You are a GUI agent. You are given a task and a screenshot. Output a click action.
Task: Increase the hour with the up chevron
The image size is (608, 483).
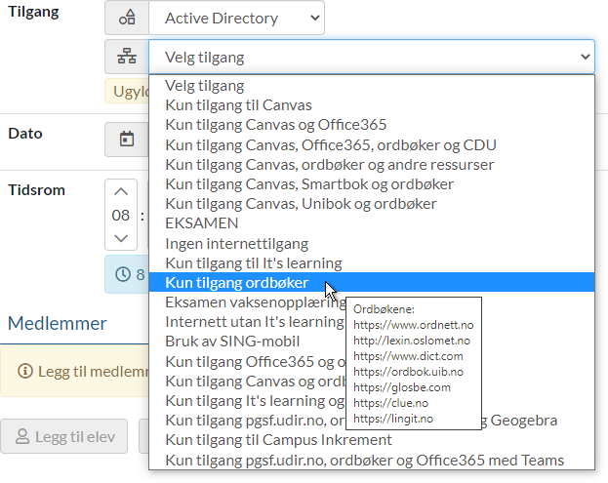click(120, 192)
